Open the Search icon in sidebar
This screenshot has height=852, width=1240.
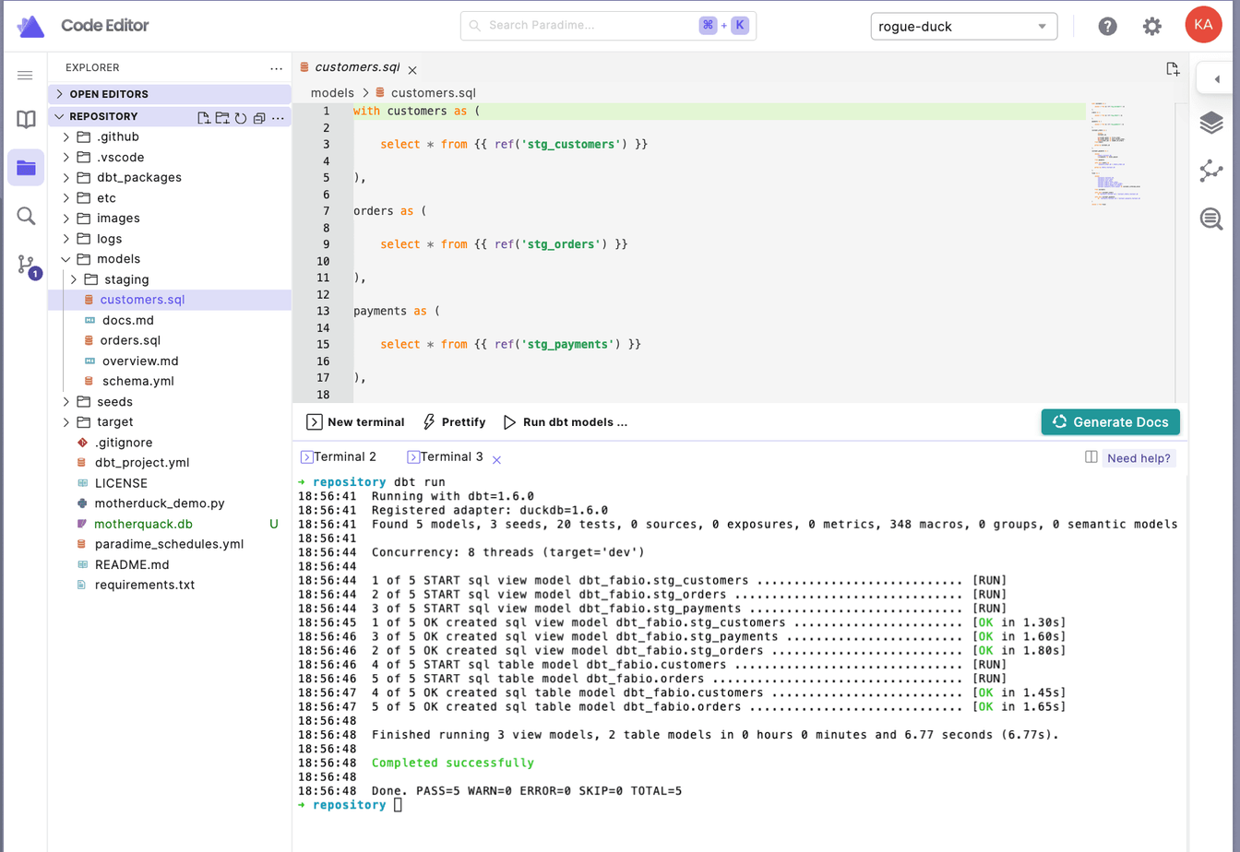[26, 216]
